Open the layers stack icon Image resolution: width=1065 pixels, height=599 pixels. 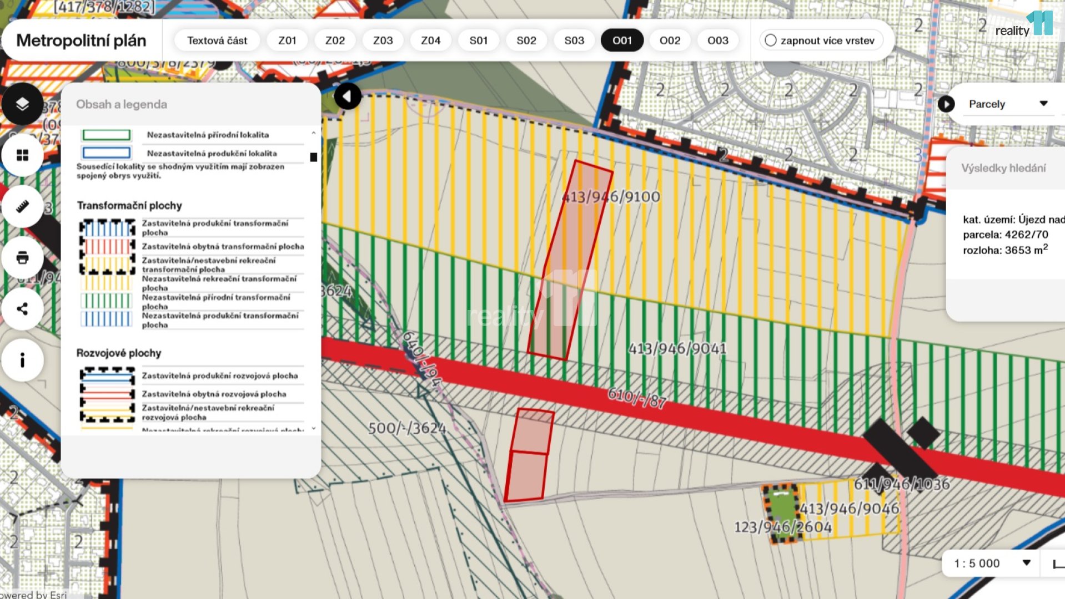pyautogui.click(x=22, y=104)
